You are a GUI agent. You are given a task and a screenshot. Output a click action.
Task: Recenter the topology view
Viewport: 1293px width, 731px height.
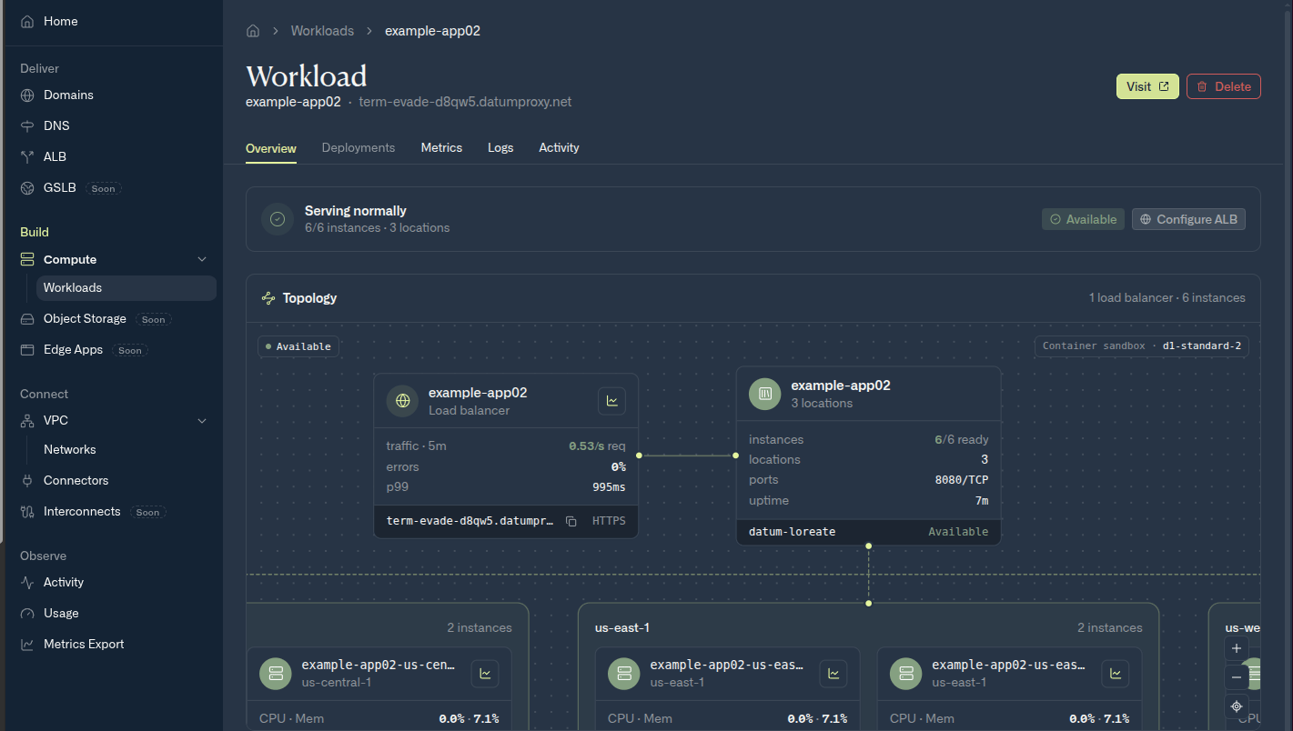(1236, 706)
